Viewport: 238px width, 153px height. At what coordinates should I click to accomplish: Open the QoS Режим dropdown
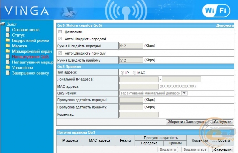click(153, 93)
